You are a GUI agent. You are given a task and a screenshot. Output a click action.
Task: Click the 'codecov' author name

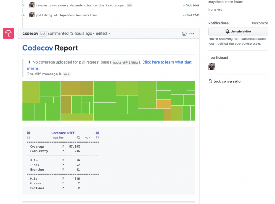30,33
